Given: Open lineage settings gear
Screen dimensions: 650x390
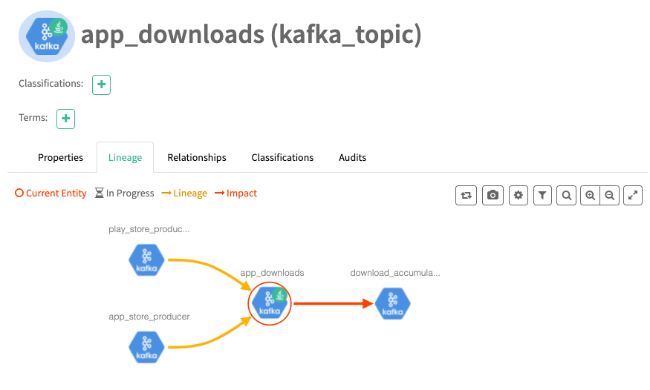Looking at the screenshot, I should click(x=519, y=195).
